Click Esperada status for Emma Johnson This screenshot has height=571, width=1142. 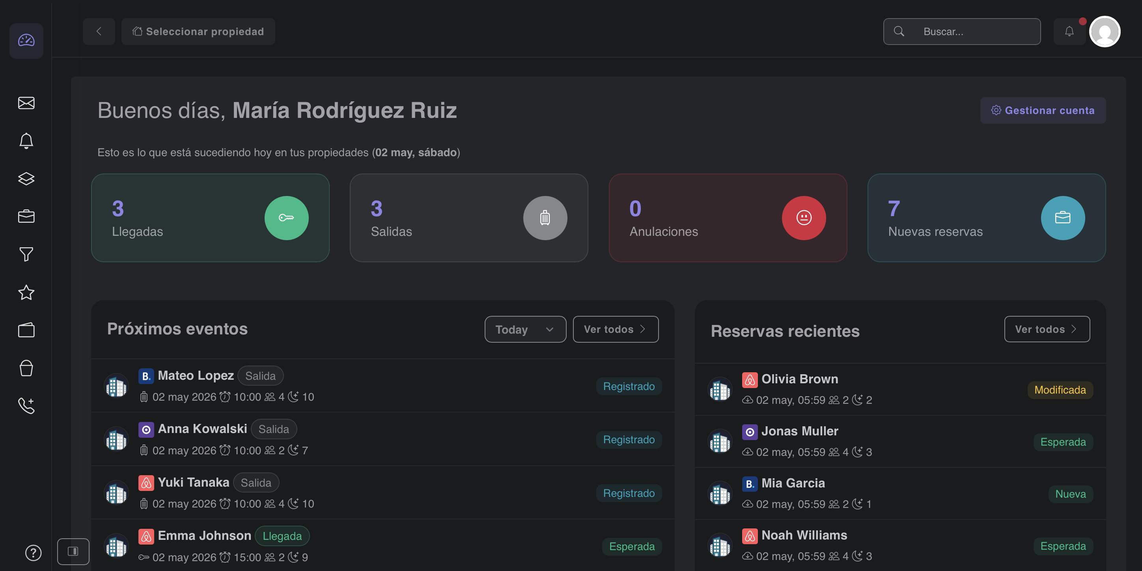pos(632,546)
